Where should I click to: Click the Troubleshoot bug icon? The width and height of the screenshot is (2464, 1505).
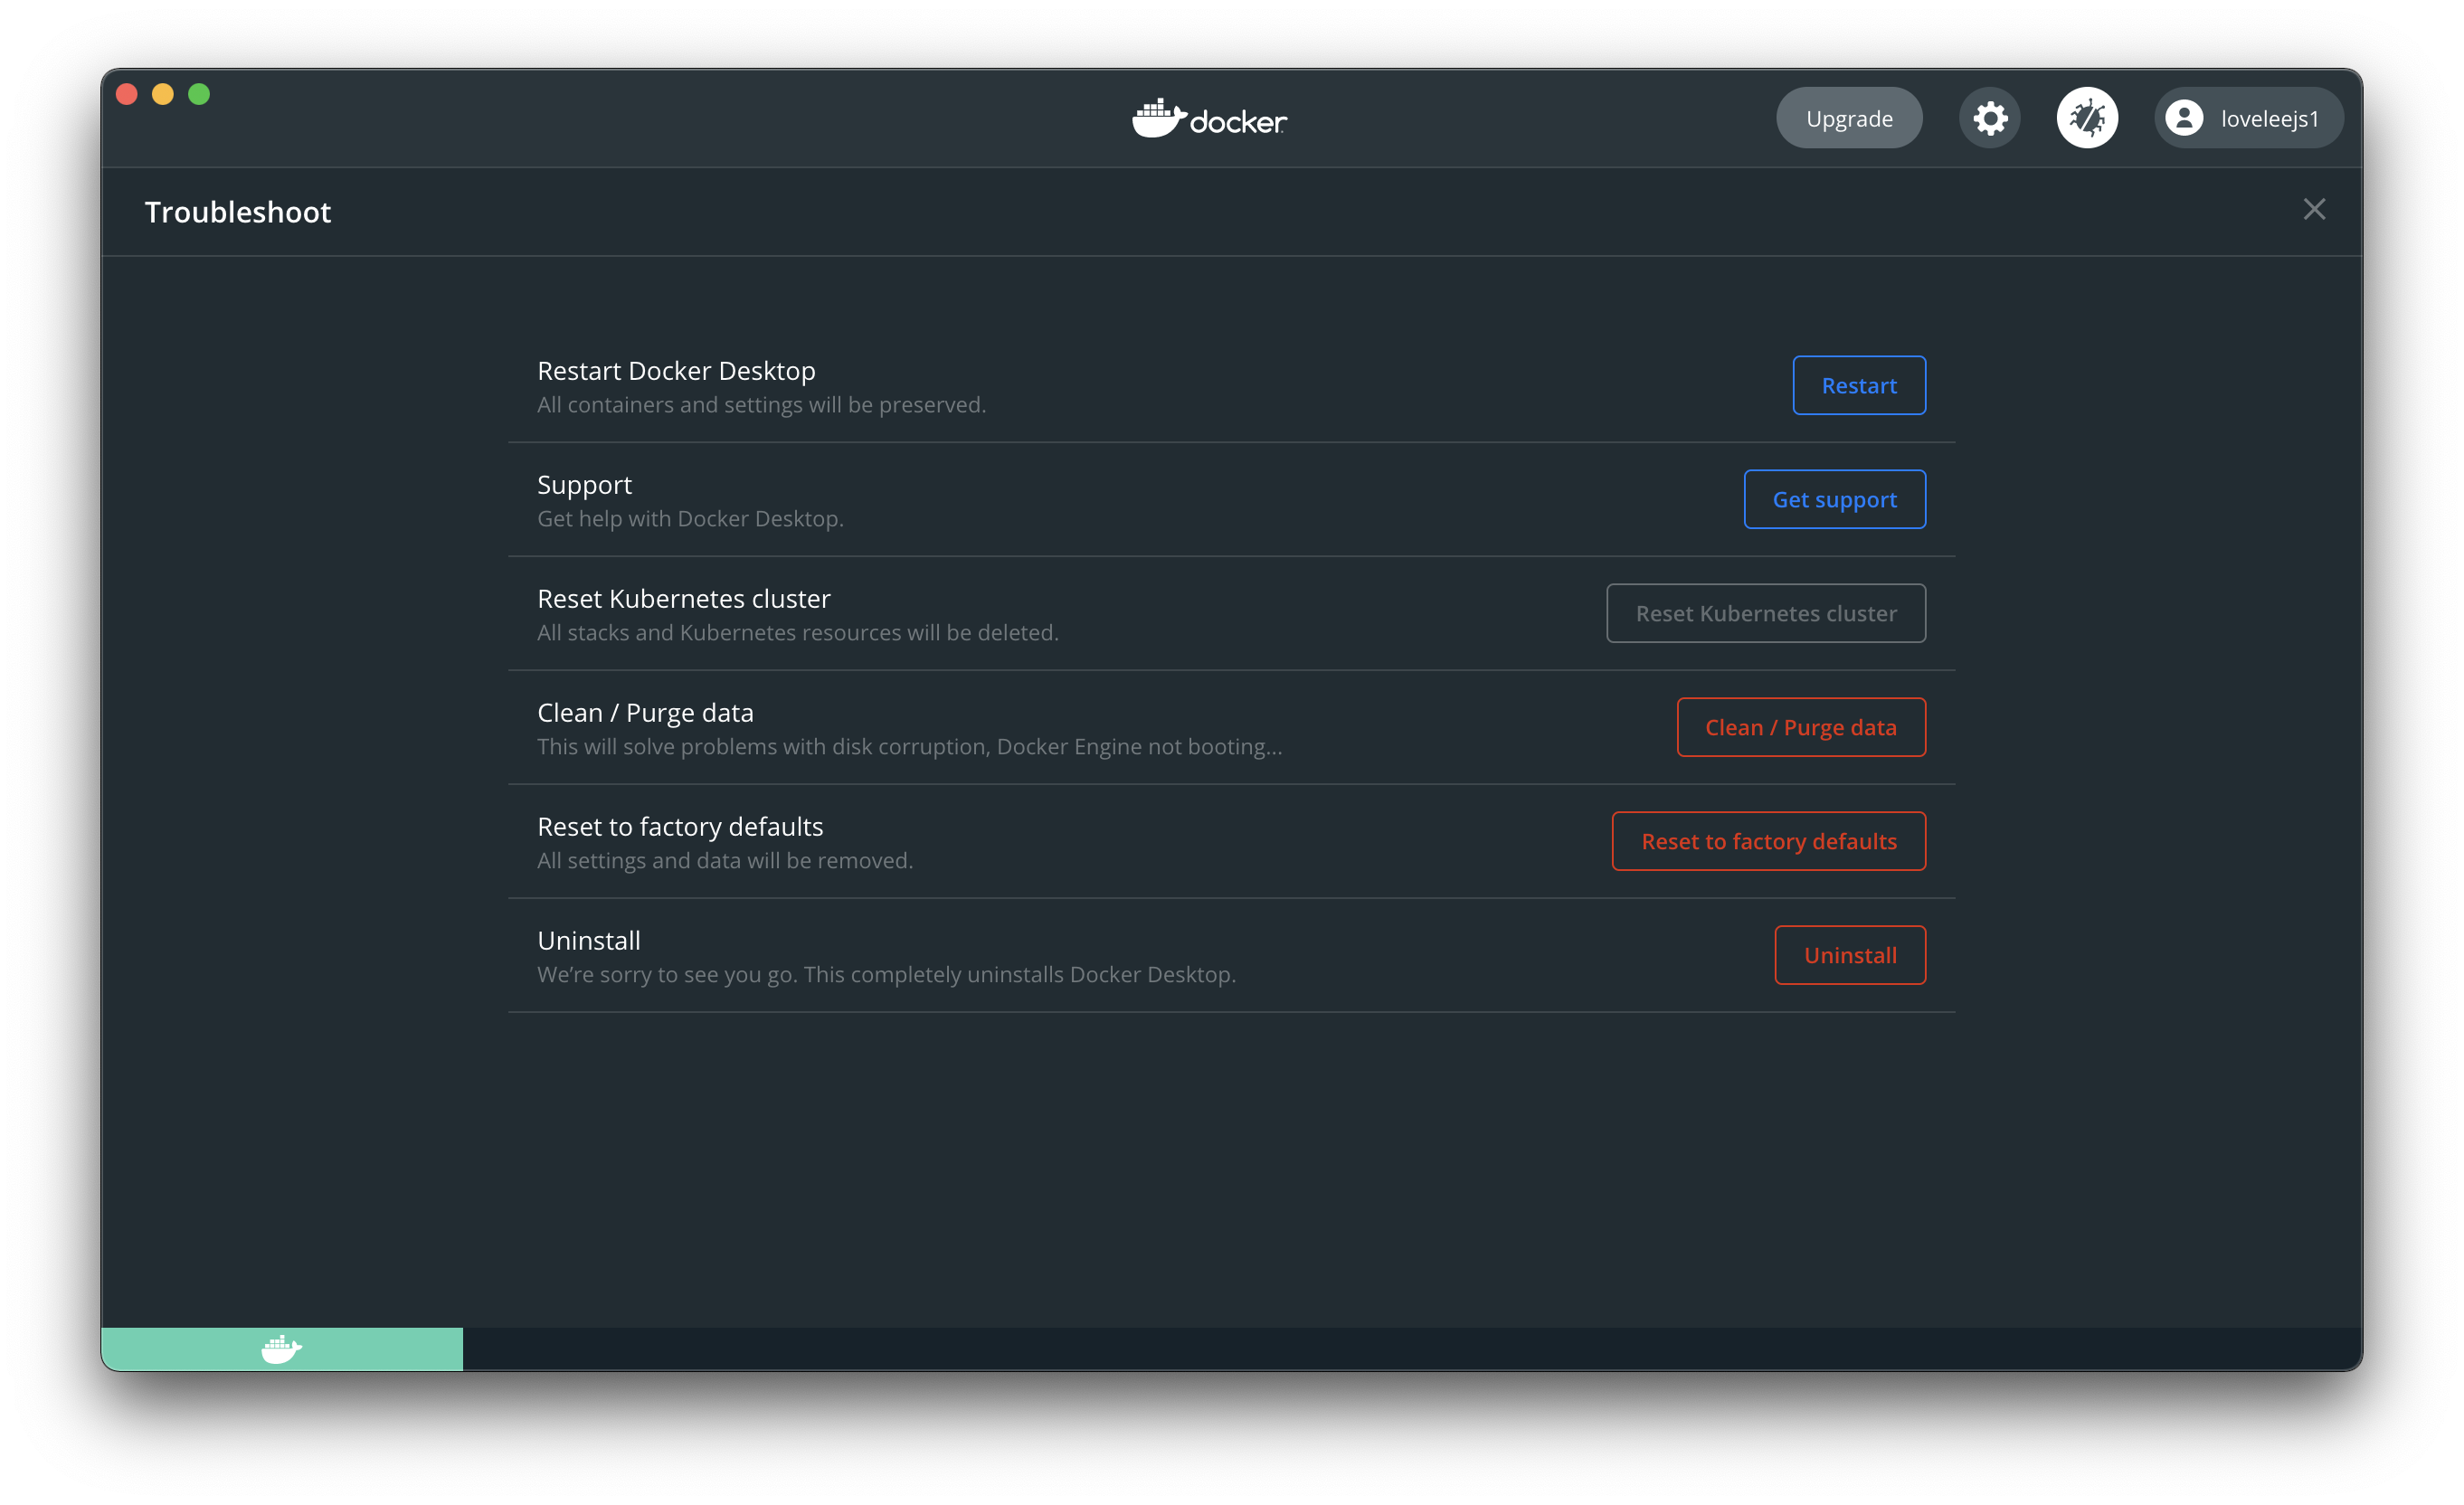pos(2086,118)
